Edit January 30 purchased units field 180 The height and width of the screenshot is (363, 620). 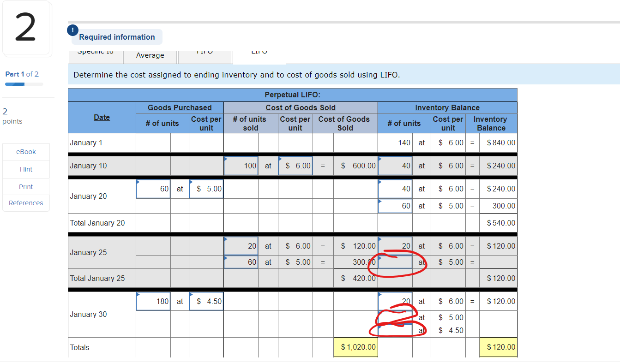point(153,301)
